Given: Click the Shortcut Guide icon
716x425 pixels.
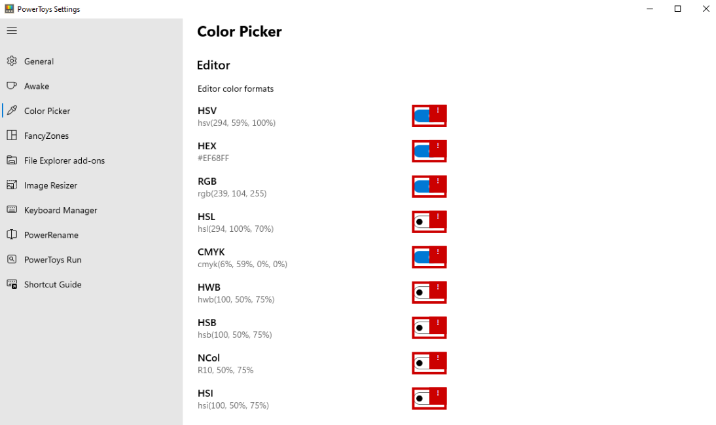Looking at the screenshot, I should coord(11,284).
